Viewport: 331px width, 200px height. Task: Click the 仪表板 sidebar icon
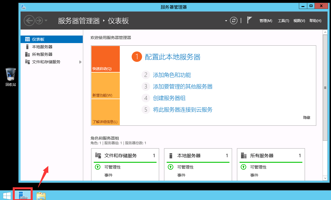tap(27, 39)
